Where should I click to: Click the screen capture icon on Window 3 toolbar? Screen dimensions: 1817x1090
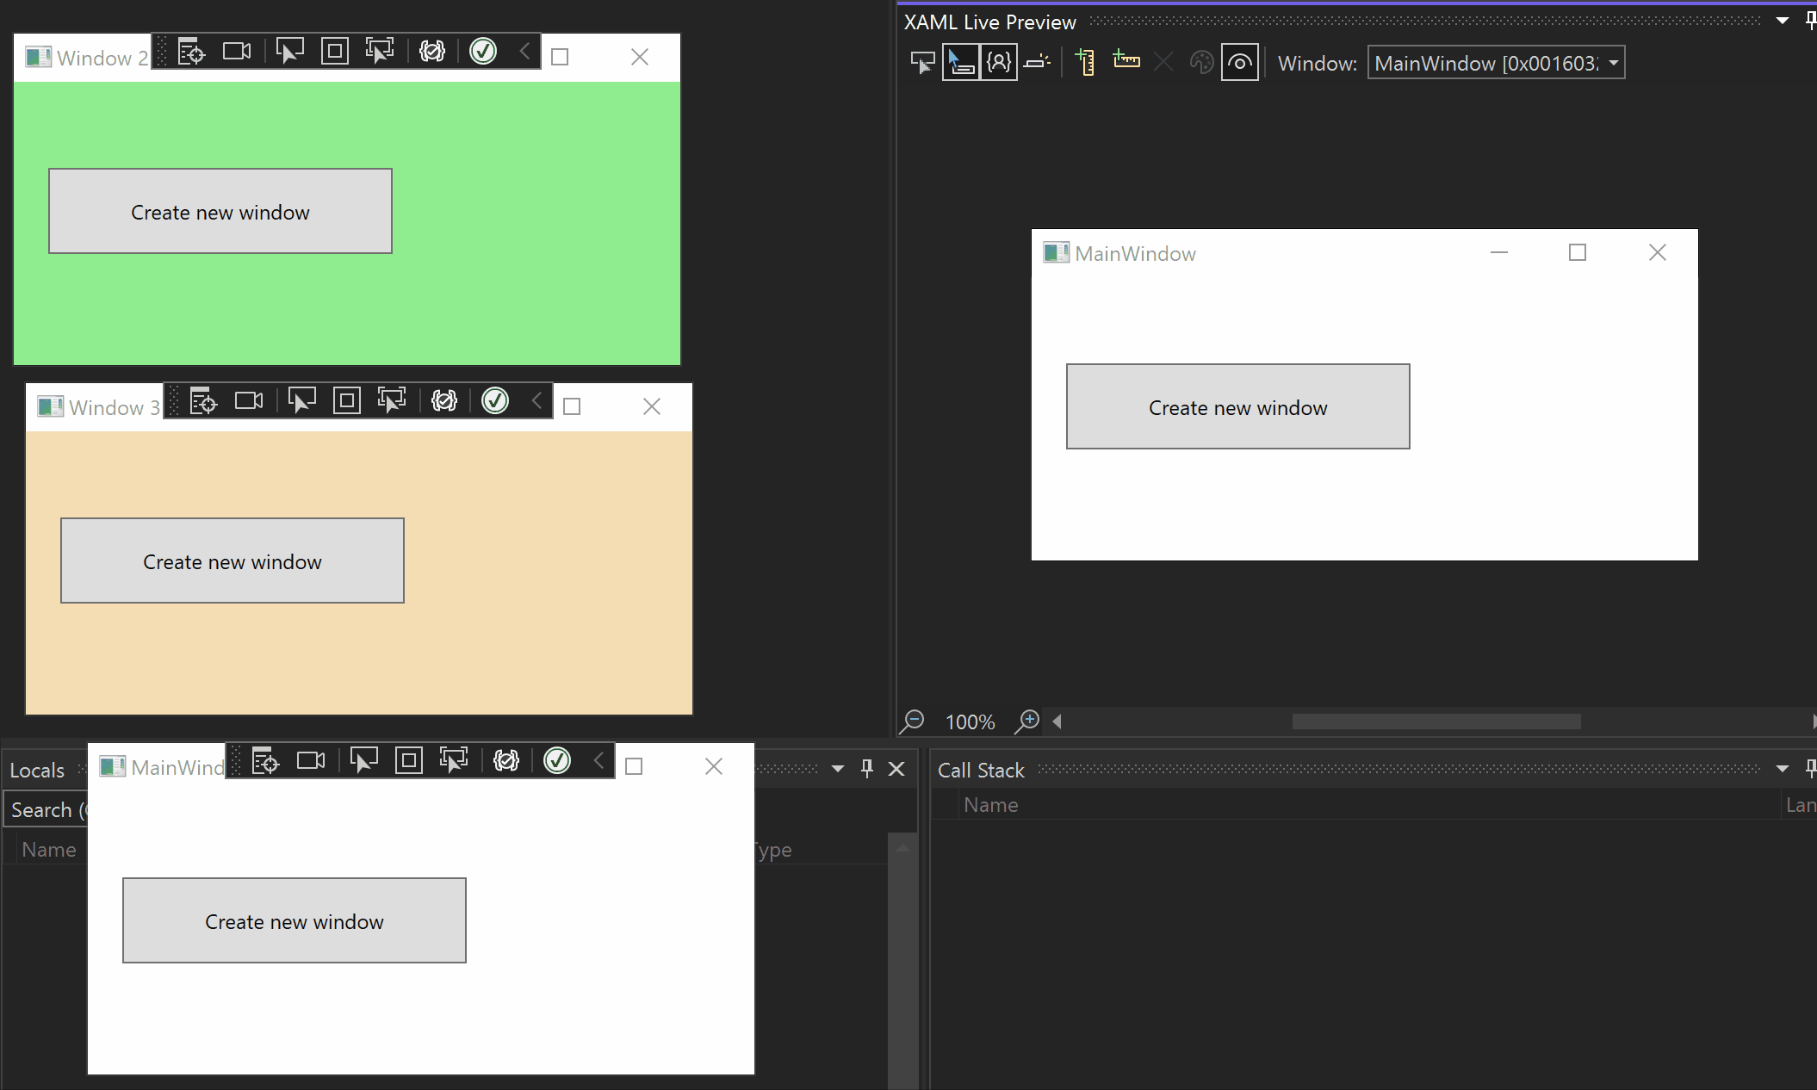pyautogui.click(x=248, y=399)
